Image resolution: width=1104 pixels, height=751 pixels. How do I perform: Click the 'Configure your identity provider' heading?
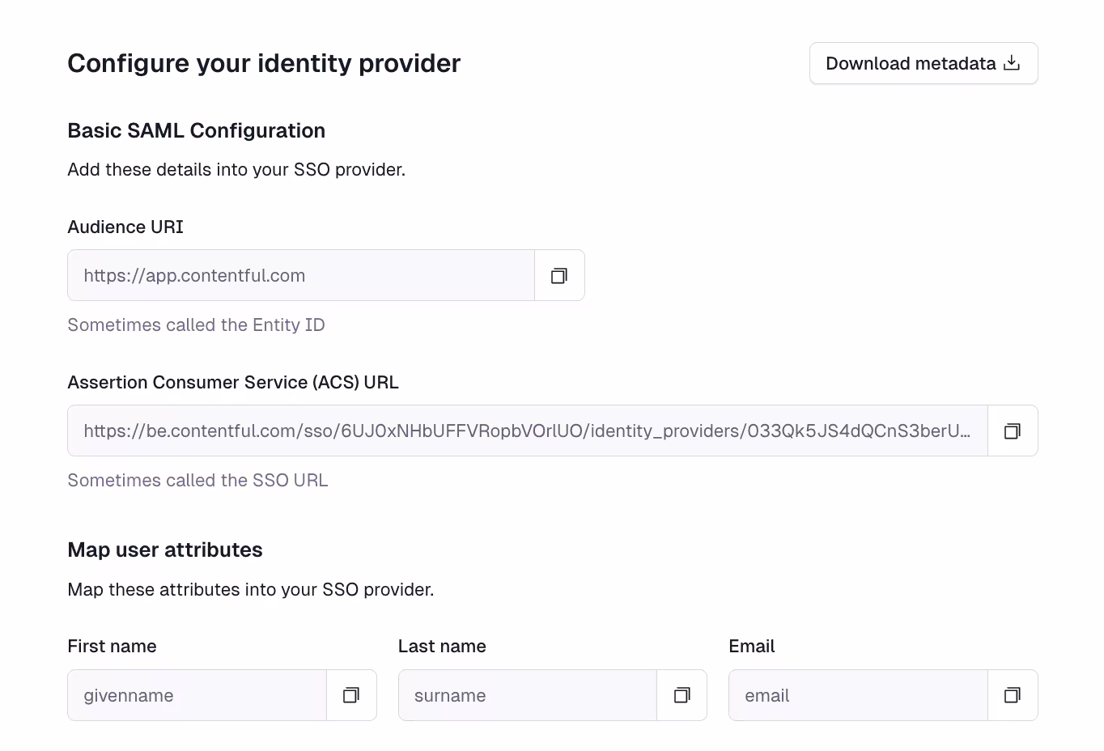click(x=264, y=63)
